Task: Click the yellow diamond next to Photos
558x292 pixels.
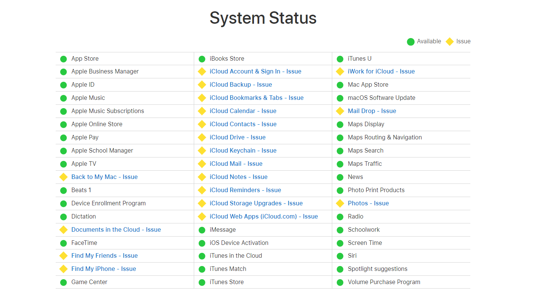Action: tap(340, 203)
